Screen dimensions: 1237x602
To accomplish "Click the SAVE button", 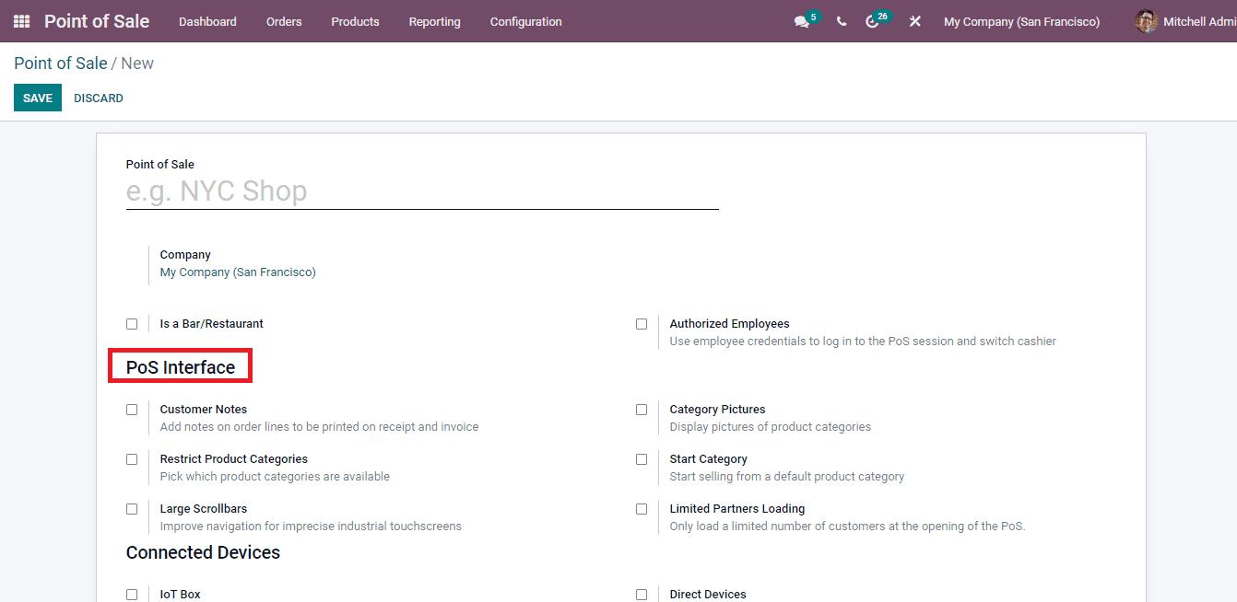I will 37,98.
